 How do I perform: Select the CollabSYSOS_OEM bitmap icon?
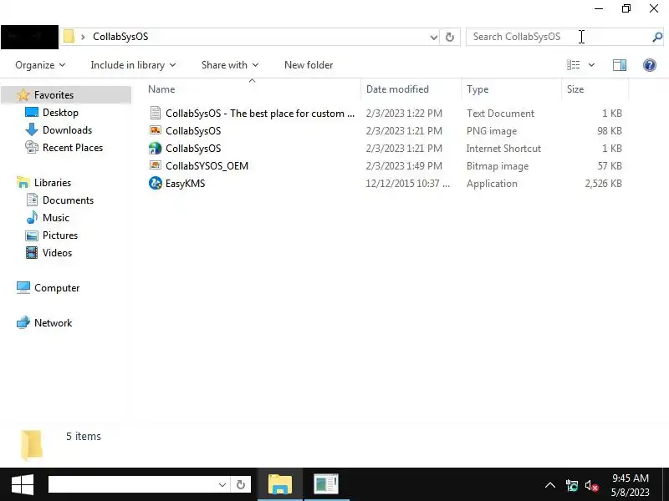tap(156, 165)
